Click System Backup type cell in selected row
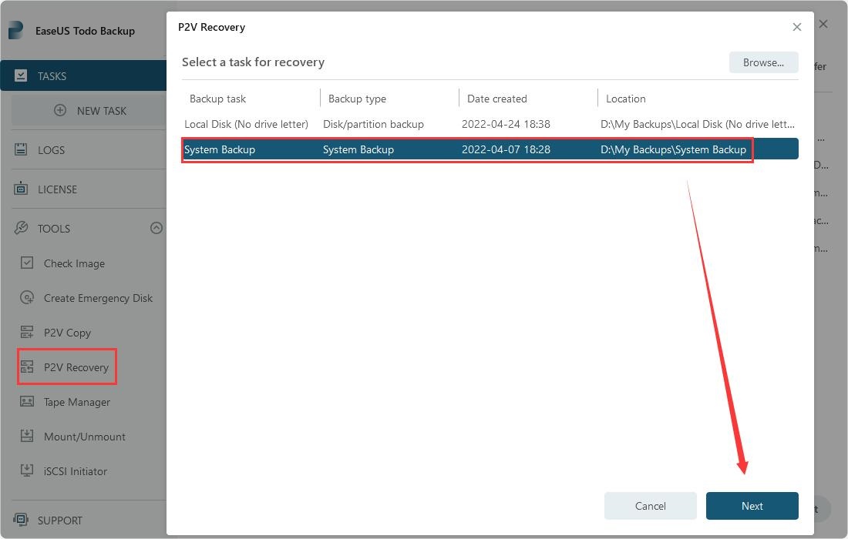 pos(358,149)
